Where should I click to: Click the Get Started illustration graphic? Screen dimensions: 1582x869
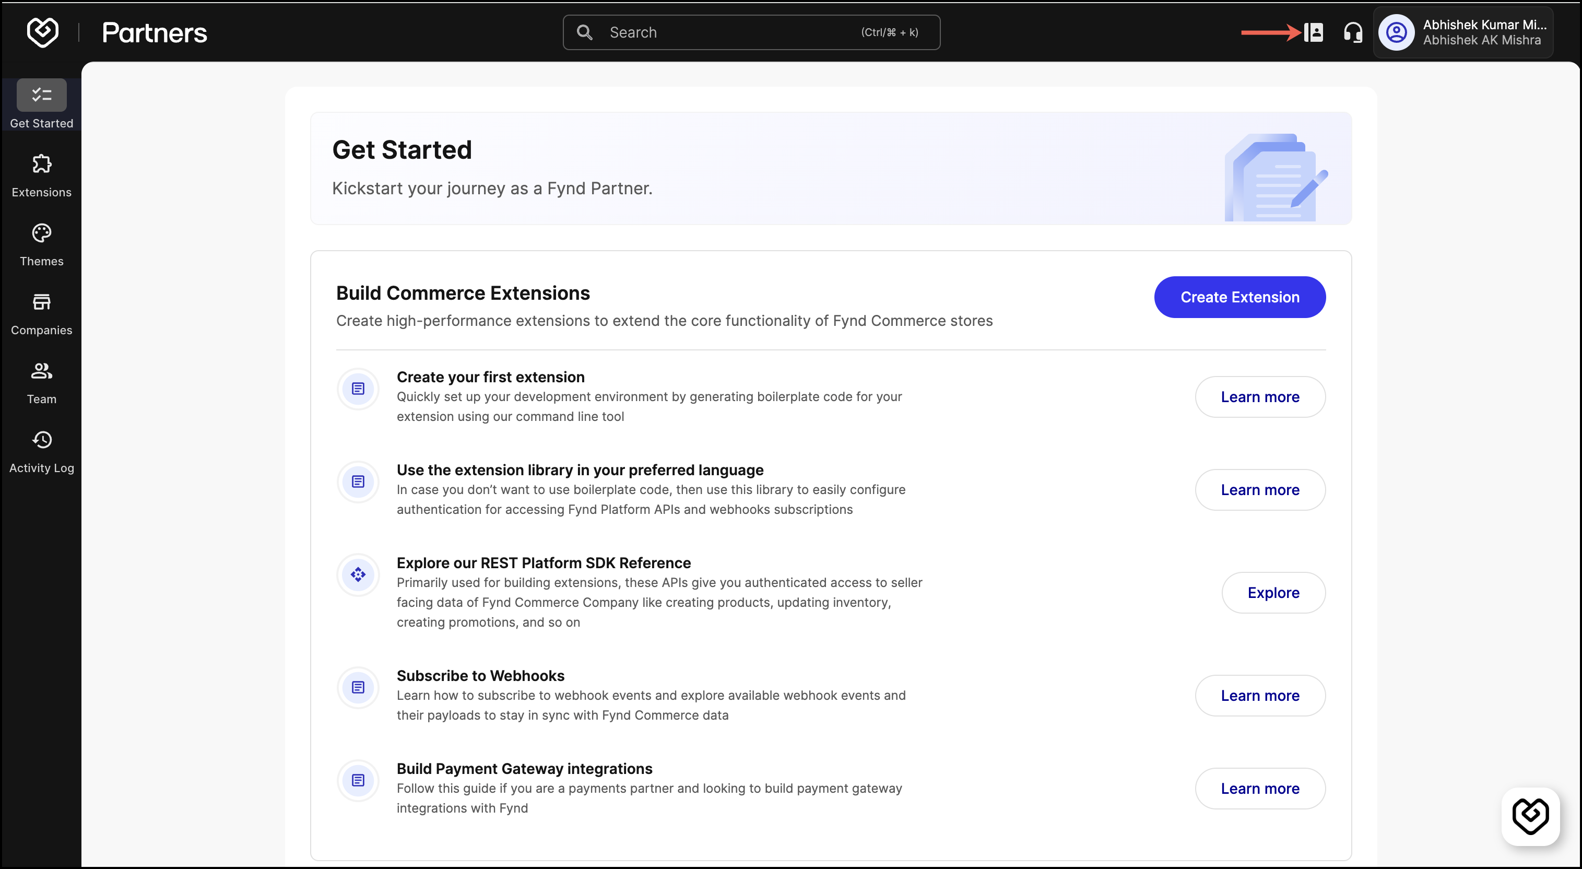tap(1276, 177)
